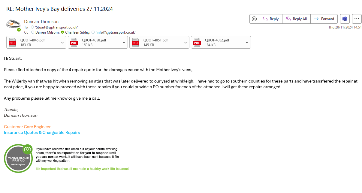Click the QUOT-4045.pdf PDF icon
The height and width of the screenshot is (193, 362).
tap(13, 42)
